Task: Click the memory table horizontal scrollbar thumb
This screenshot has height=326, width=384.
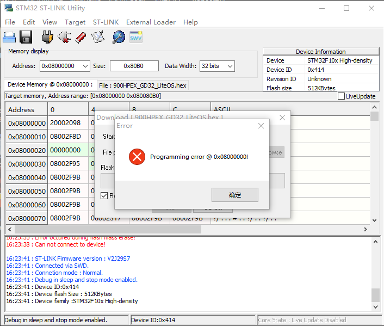Action: [x=108, y=230]
